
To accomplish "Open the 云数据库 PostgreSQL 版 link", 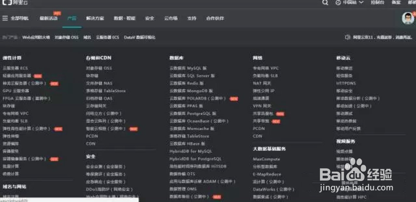I will (x=193, y=113).
